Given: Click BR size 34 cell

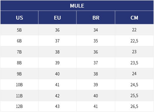Looking at the screenshot, I should click(x=96, y=30).
